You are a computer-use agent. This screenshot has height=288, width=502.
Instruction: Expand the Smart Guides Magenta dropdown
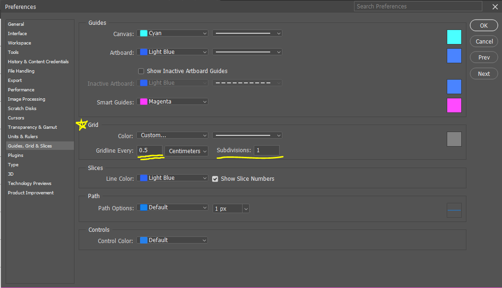172,102
